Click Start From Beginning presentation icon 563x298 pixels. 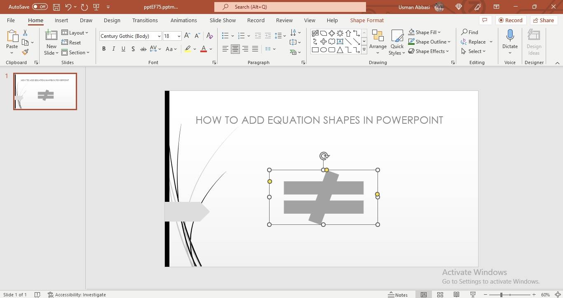pyautogui.click(x=96, y=7)
